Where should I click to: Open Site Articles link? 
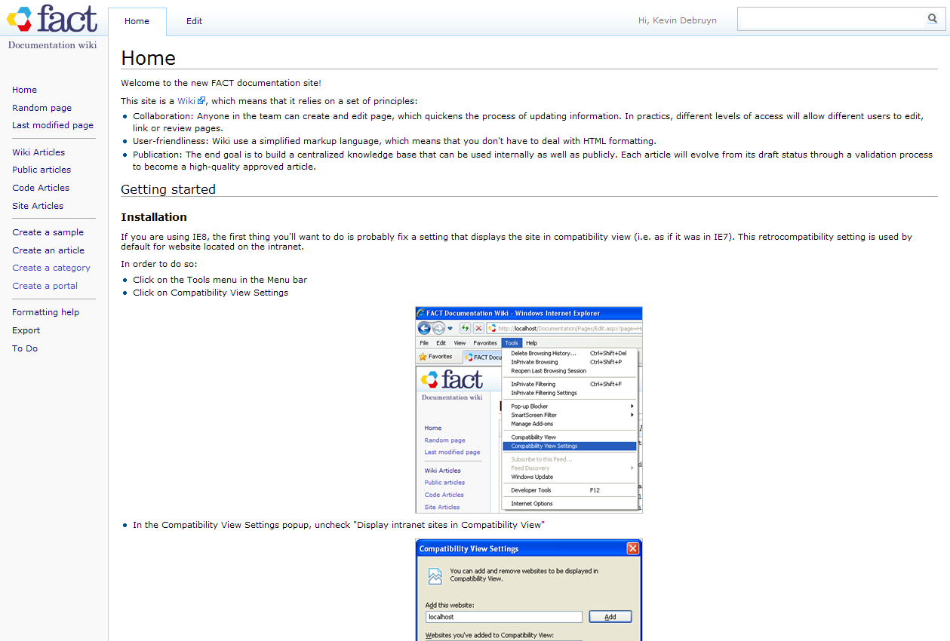pos(38,206)
